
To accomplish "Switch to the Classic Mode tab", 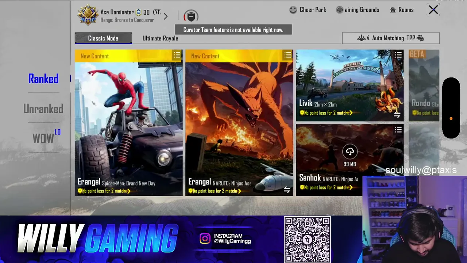I will coord(103,38).
